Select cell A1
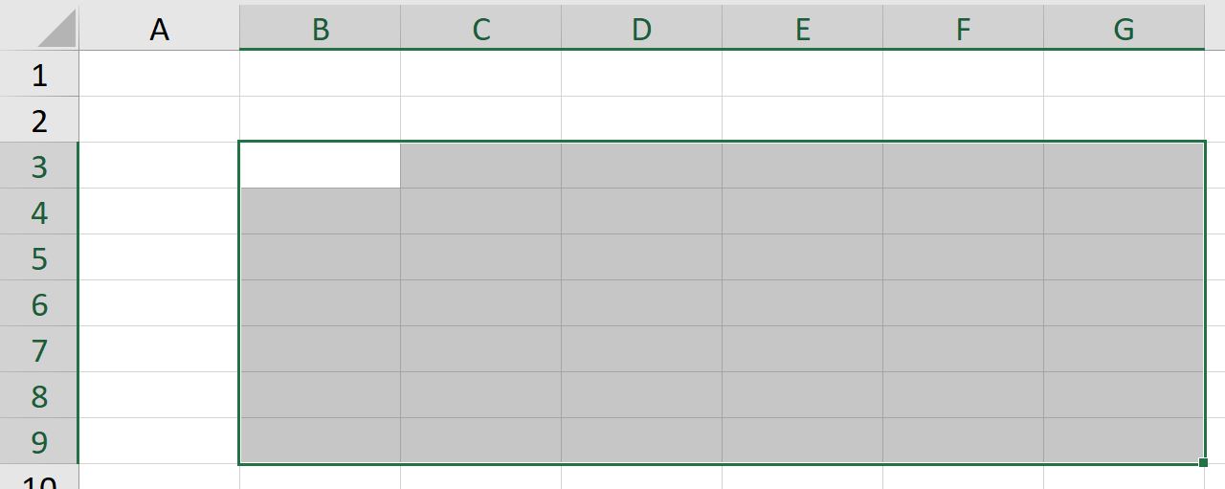 click(159, 74)
